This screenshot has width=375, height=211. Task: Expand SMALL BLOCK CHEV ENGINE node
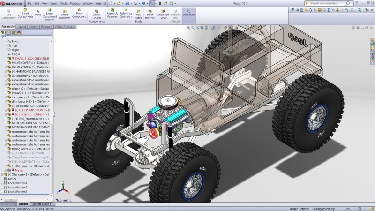tap(6, 58)
